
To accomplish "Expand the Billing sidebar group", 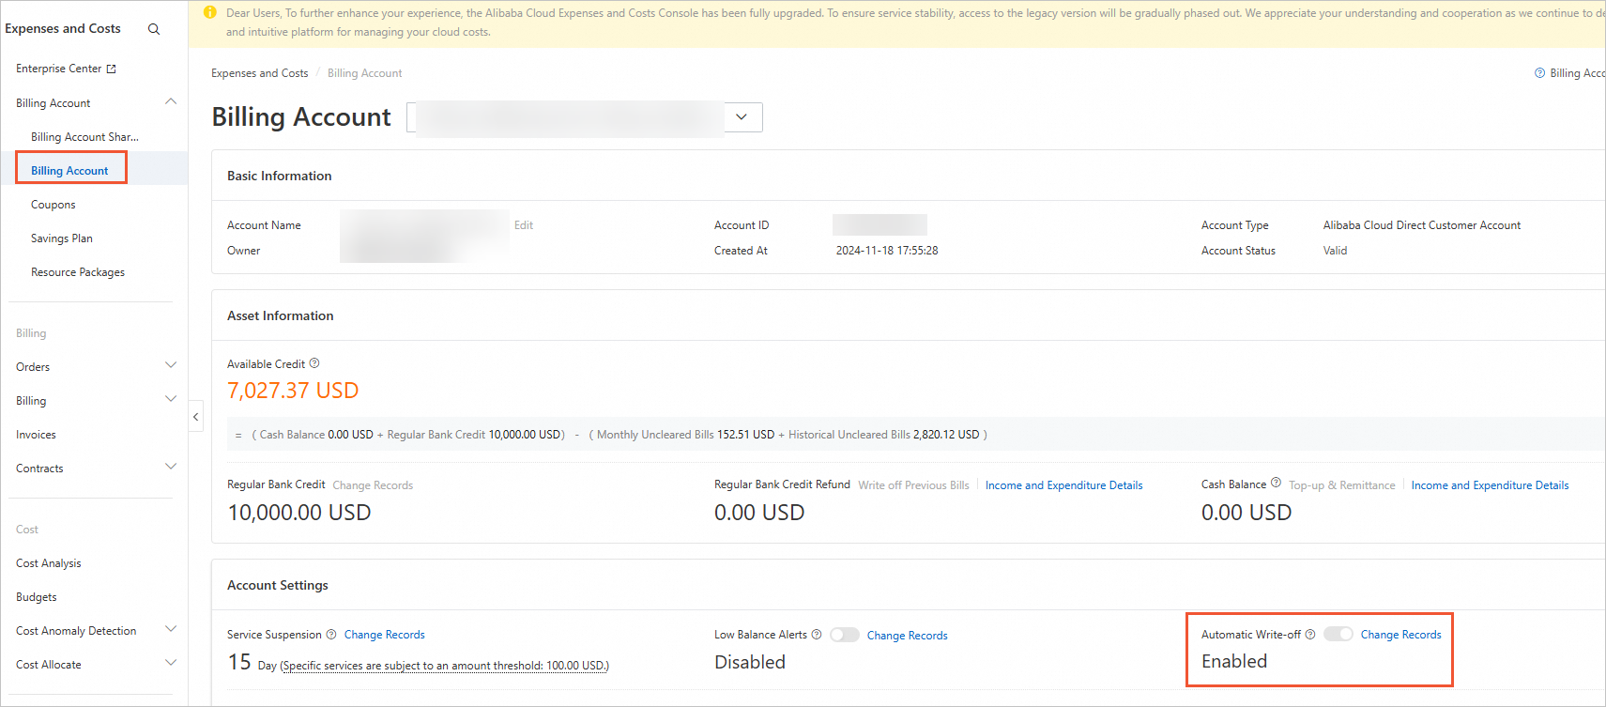I will 171,400.
